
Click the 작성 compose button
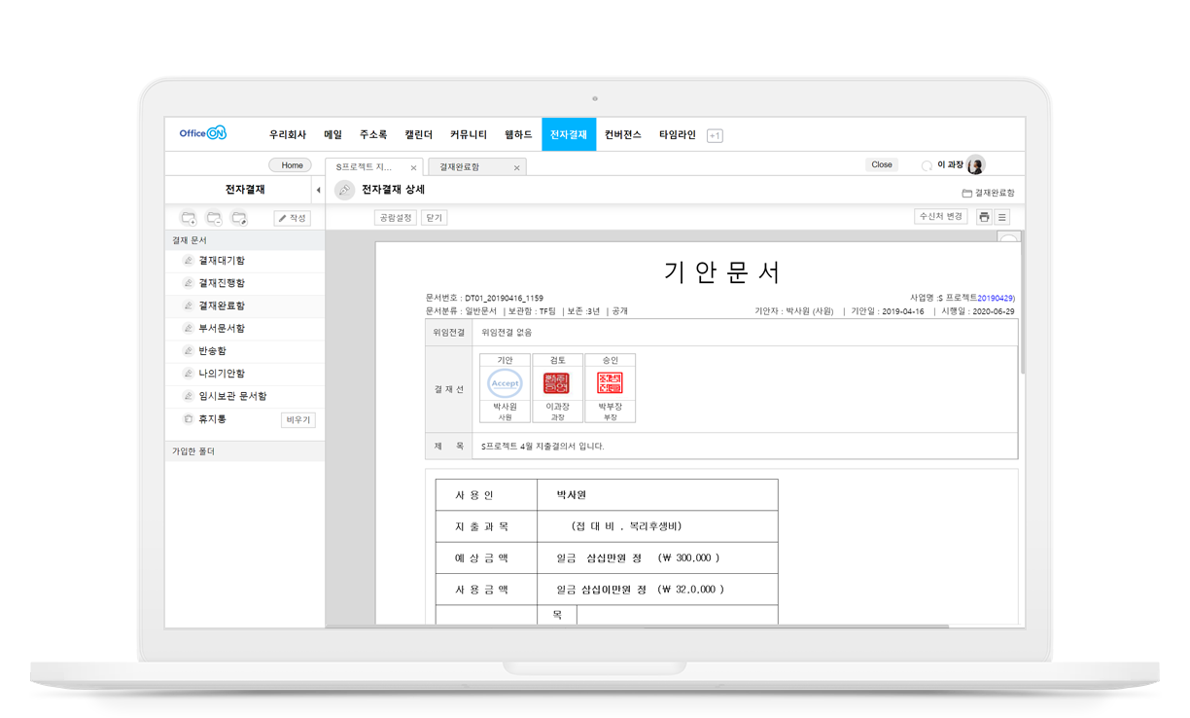292,218
